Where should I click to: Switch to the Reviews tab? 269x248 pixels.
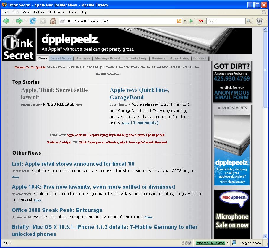(158, 58)
